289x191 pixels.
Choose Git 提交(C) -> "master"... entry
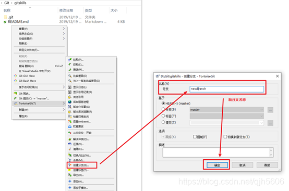tap(39, 98)
